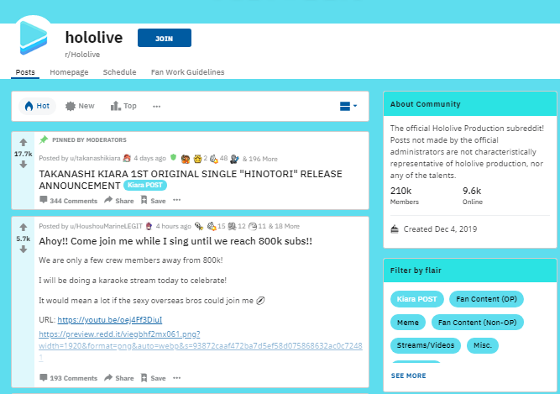This screenshot has width=560, height=394.
Task: Click the r/Hololive subreddit name text
Action: [x=82, y=55]
